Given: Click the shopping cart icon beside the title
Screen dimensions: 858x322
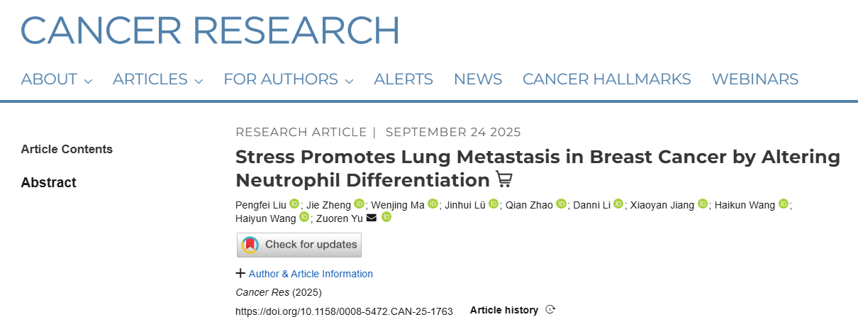Looking at the screenshot, I should (503, 179).
